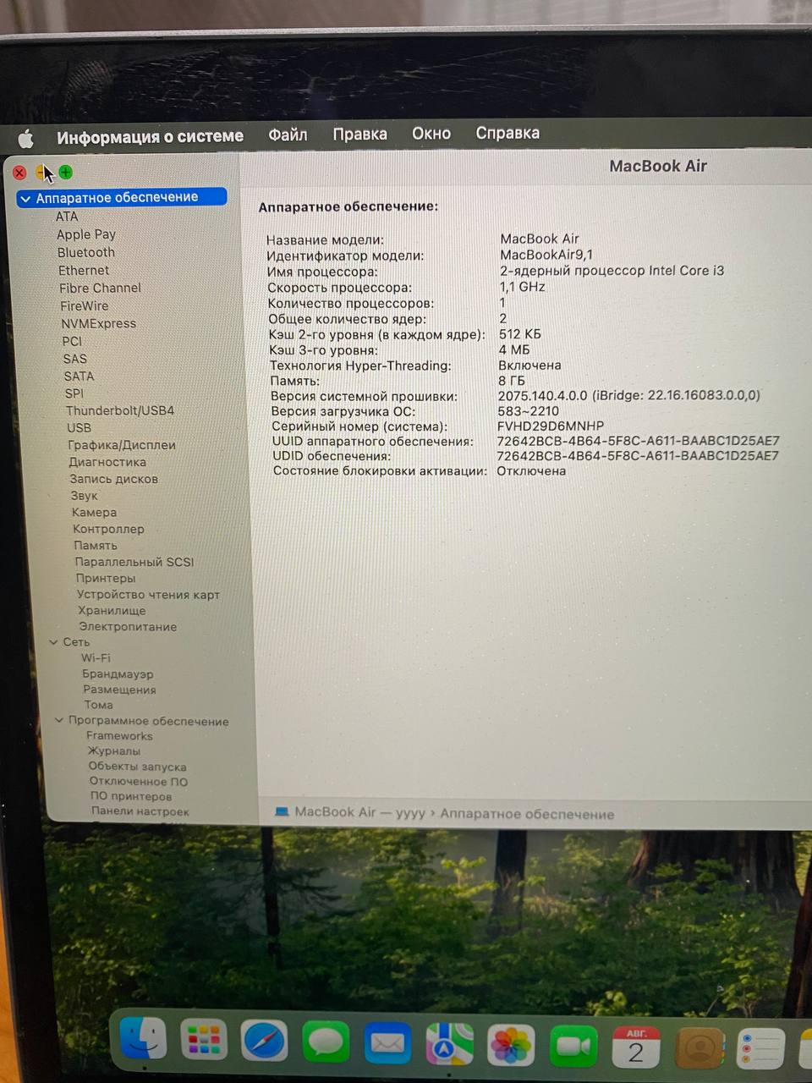Image resolution: width=812 pixels, height=1083 pixels.
Task: Click the green zoom window button
Action: click(x=66, y=173)
